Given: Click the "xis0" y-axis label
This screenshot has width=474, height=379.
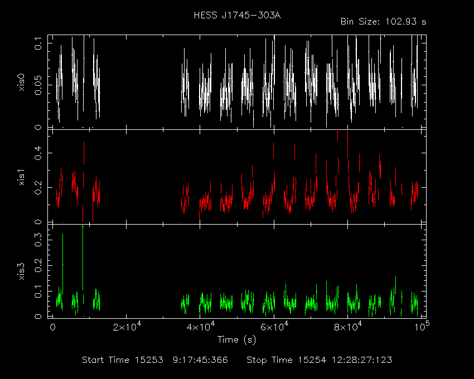Looking at the screenshot, I should click(21, 82).
